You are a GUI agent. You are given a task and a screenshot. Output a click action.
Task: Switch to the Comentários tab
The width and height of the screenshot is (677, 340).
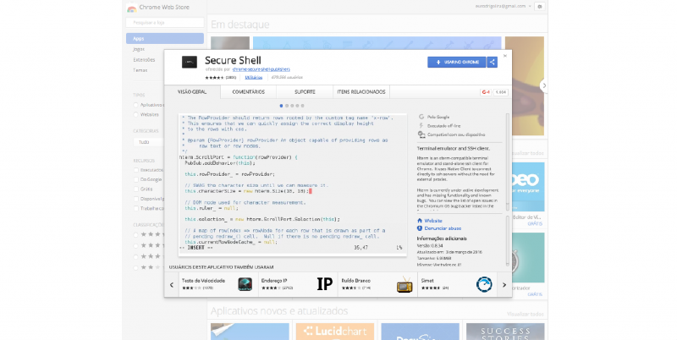pyautogui.click(x=248, y=90)
